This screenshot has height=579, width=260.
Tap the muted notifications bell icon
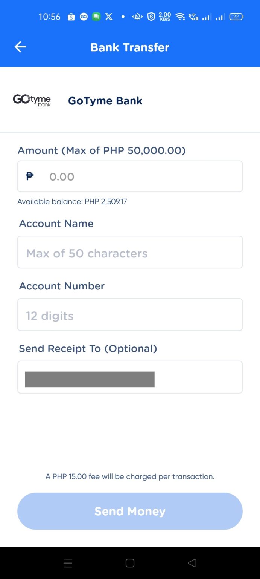tap(137, 17)
